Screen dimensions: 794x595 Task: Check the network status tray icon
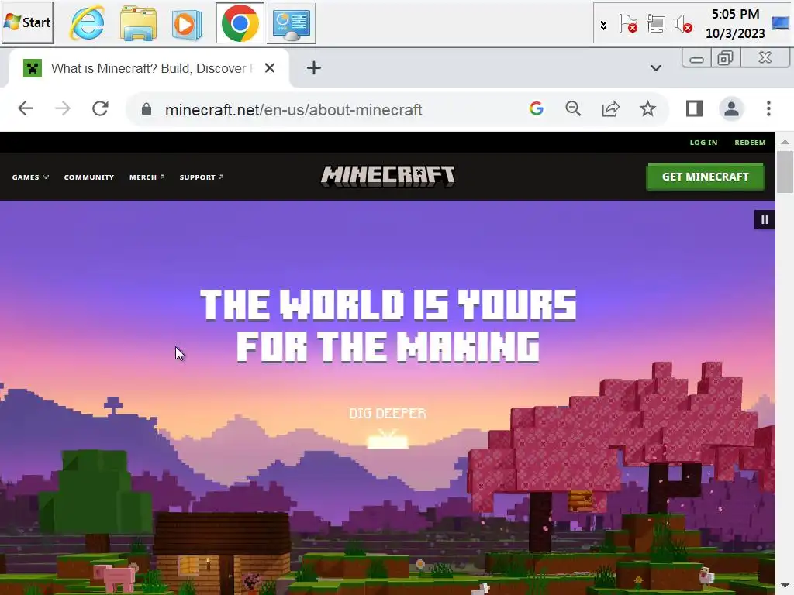(655, 24)
